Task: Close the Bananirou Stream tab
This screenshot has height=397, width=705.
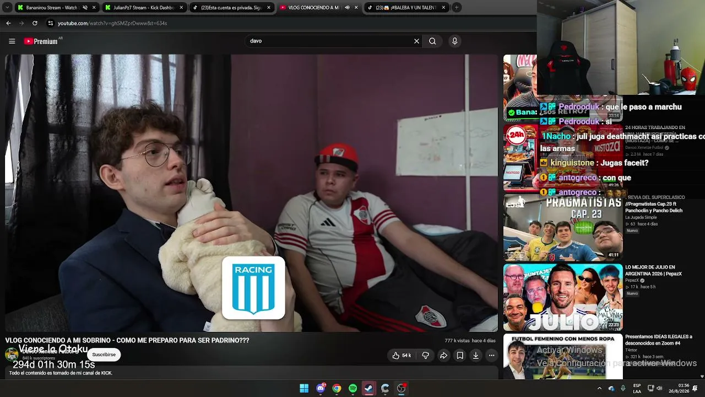Action: (94, 8)
